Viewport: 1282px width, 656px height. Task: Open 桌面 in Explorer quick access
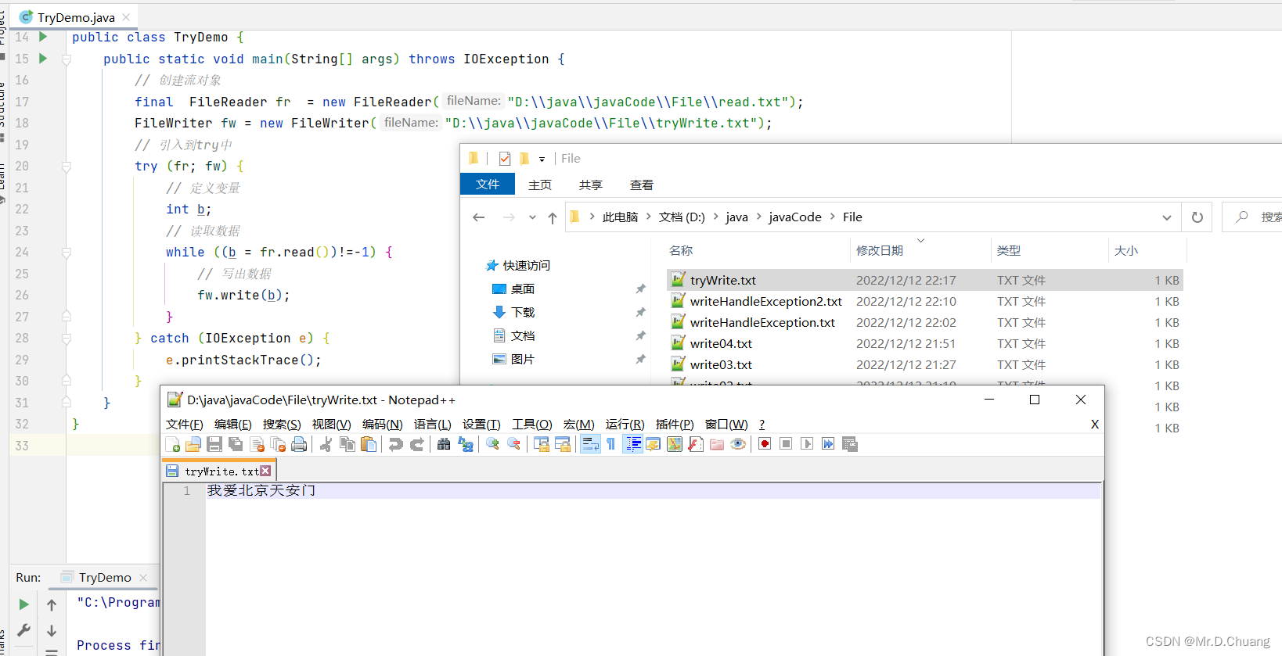coord(523,289)
